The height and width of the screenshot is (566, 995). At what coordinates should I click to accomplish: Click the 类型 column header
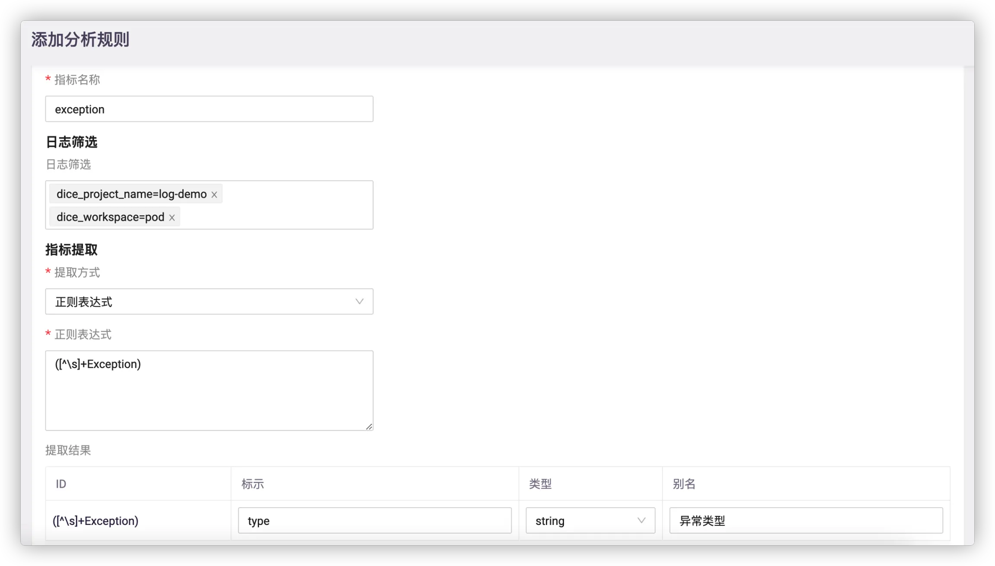click(x=540, y=484)
